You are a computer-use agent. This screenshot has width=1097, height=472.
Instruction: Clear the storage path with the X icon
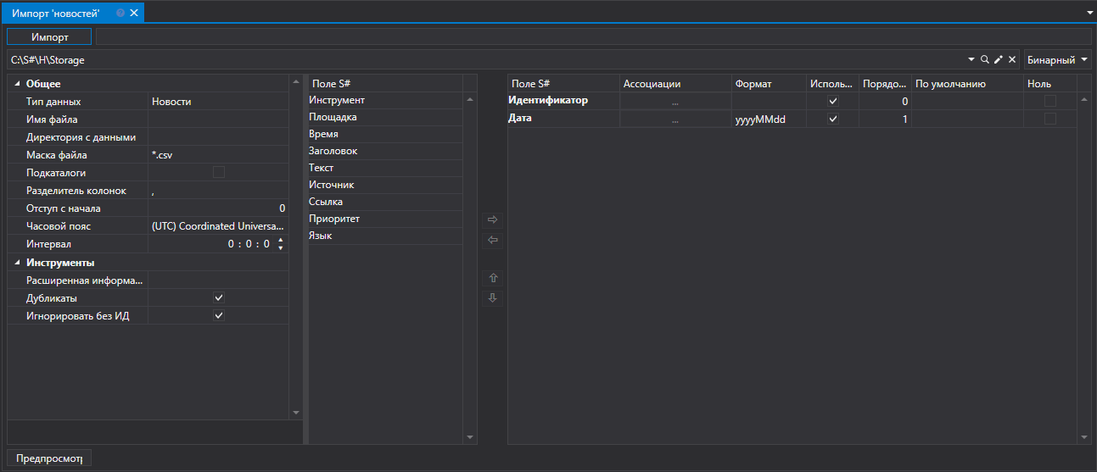[x=1012, y=60]
